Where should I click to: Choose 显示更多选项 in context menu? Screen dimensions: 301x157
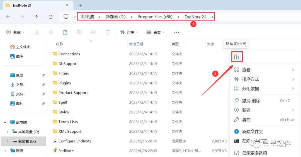[264, 153]
